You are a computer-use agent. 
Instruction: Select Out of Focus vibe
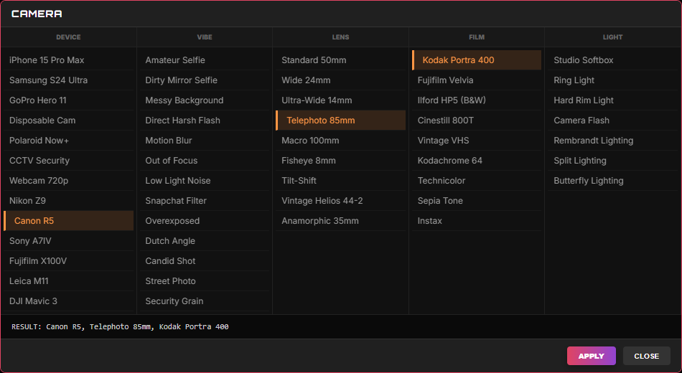point(205,161)
